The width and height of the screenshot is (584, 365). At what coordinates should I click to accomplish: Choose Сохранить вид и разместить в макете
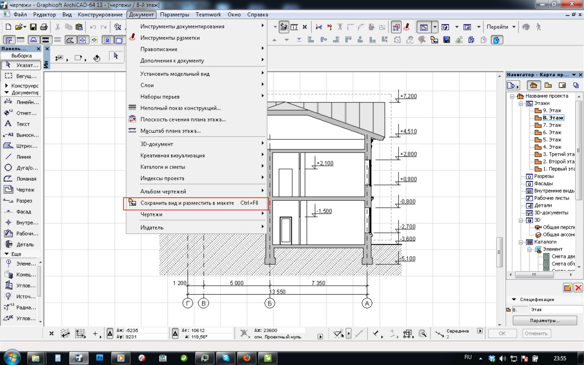(x=196, y=203)
